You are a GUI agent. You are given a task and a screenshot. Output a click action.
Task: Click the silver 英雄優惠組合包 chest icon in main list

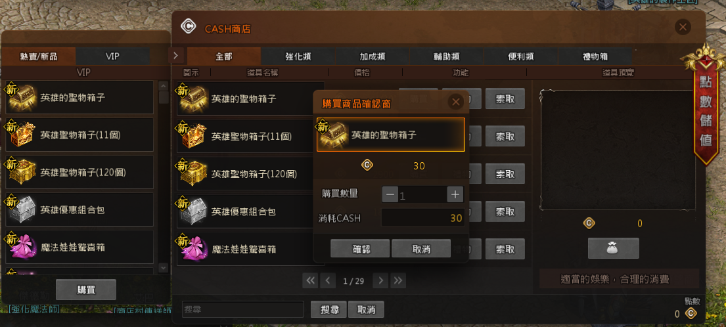[x=193, y=211]
